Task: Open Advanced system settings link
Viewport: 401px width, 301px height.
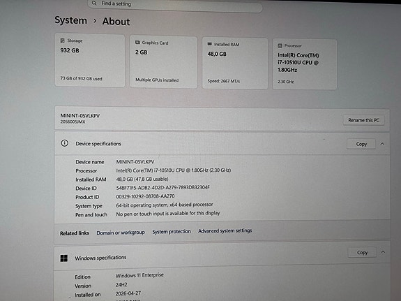Action: coord(225,230)
